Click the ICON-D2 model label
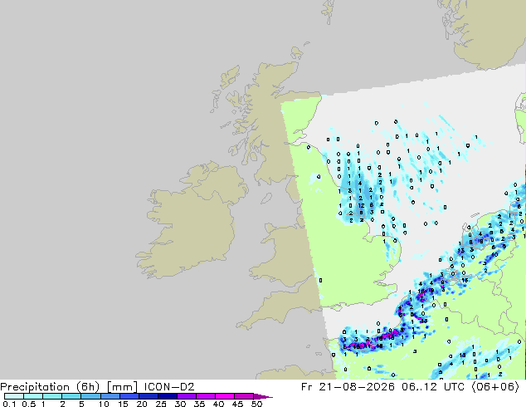This screenshot has width=526, height=407. tap(169, 387)
